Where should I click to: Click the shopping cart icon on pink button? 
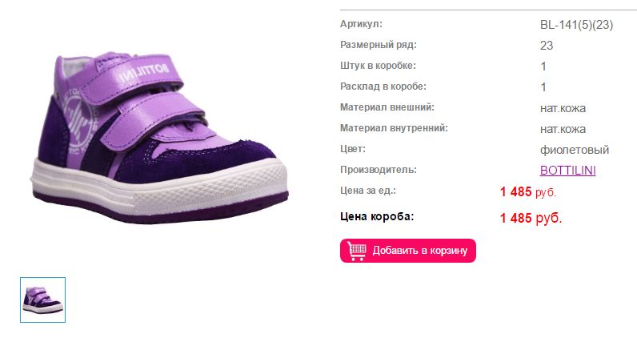(357, 251)
